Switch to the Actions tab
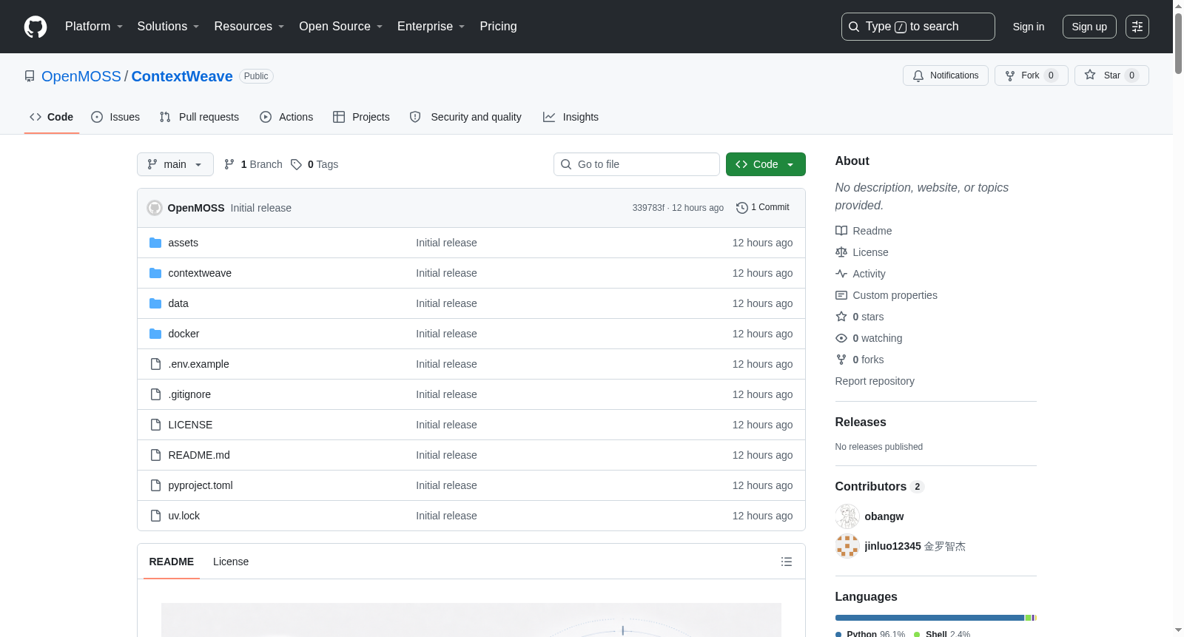1184x637 pixels. click(x=286, y=117)
